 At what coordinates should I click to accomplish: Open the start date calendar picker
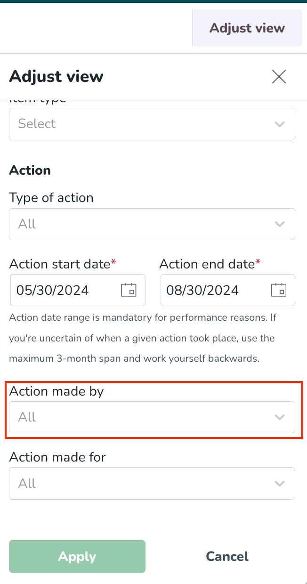click(129, 290)
